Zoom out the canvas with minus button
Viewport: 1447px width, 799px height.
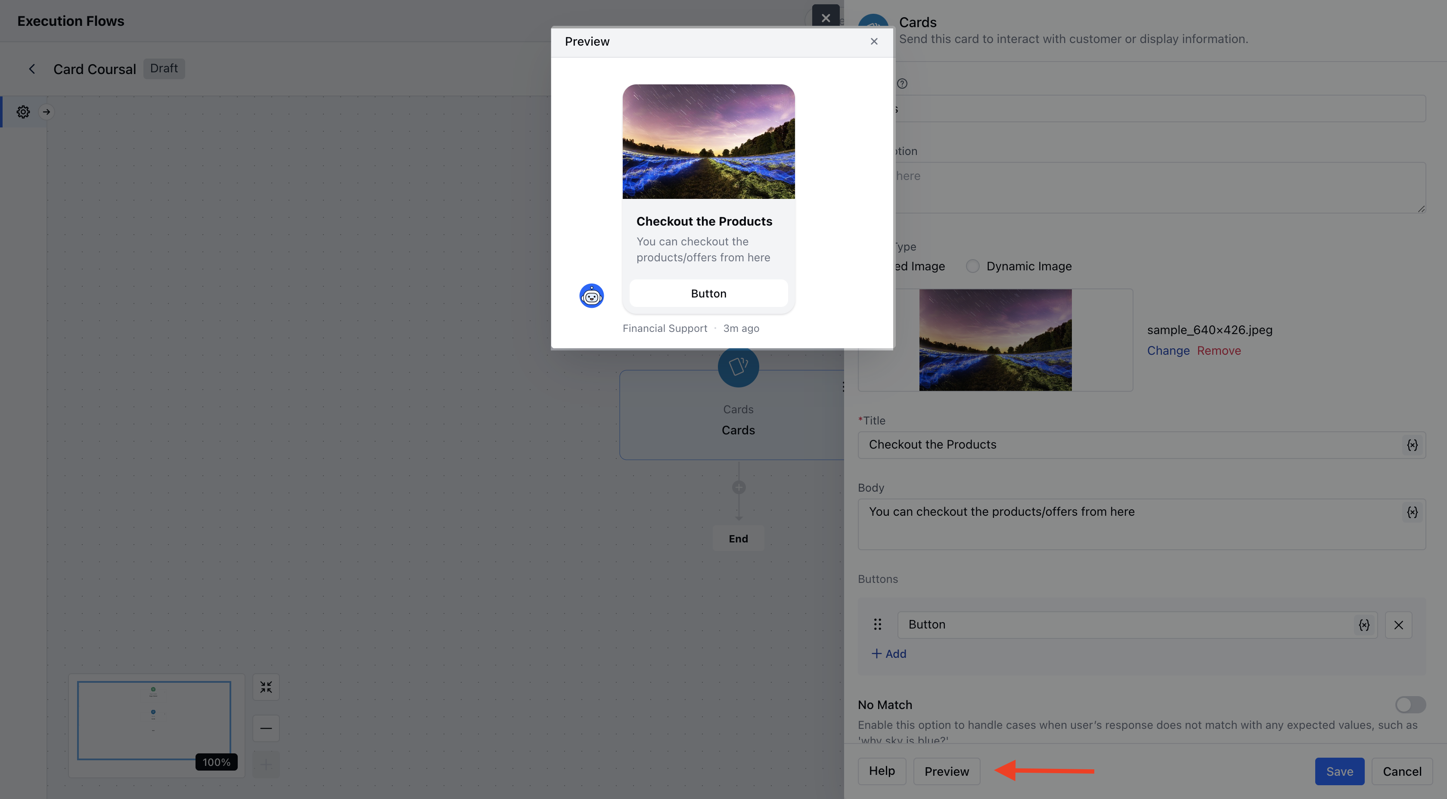click(x=266, y=728)
